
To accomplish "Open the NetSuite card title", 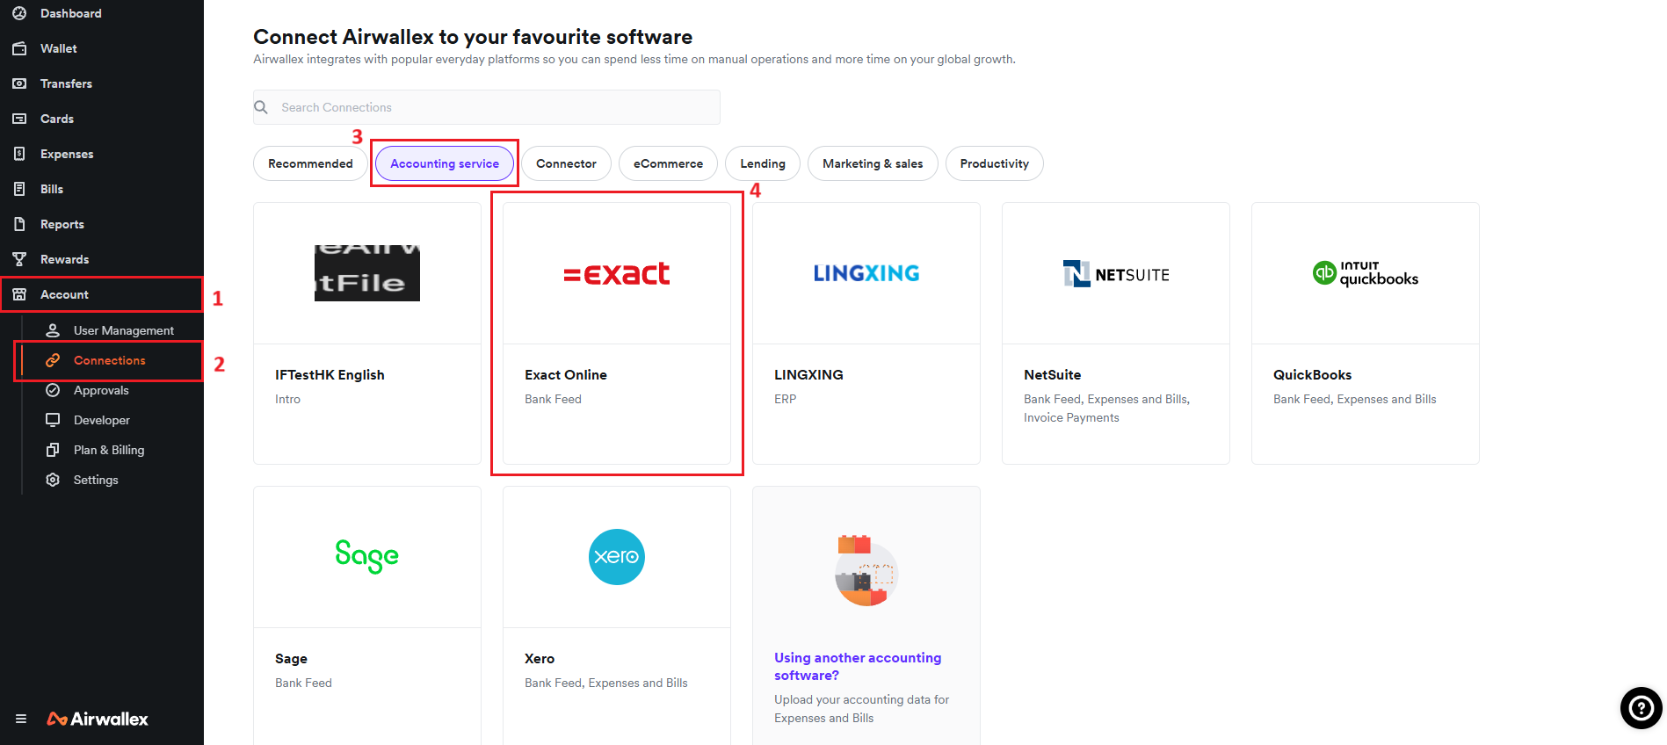I will (x=1052, y=375).
